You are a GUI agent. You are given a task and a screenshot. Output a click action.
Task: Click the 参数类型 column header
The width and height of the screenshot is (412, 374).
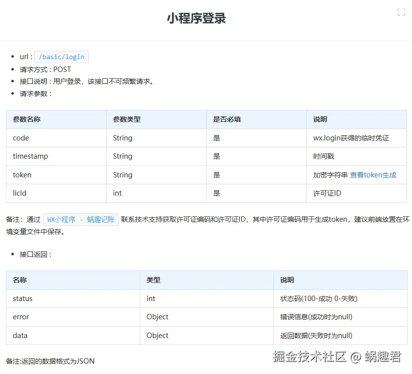156,119
